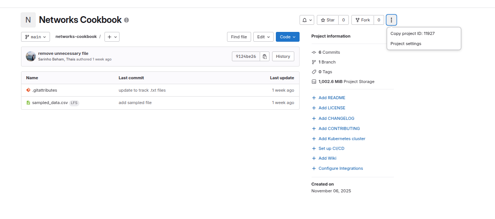Click the fork count 0
The height and width of the screenshot is (219, 495).
(379, 20)
